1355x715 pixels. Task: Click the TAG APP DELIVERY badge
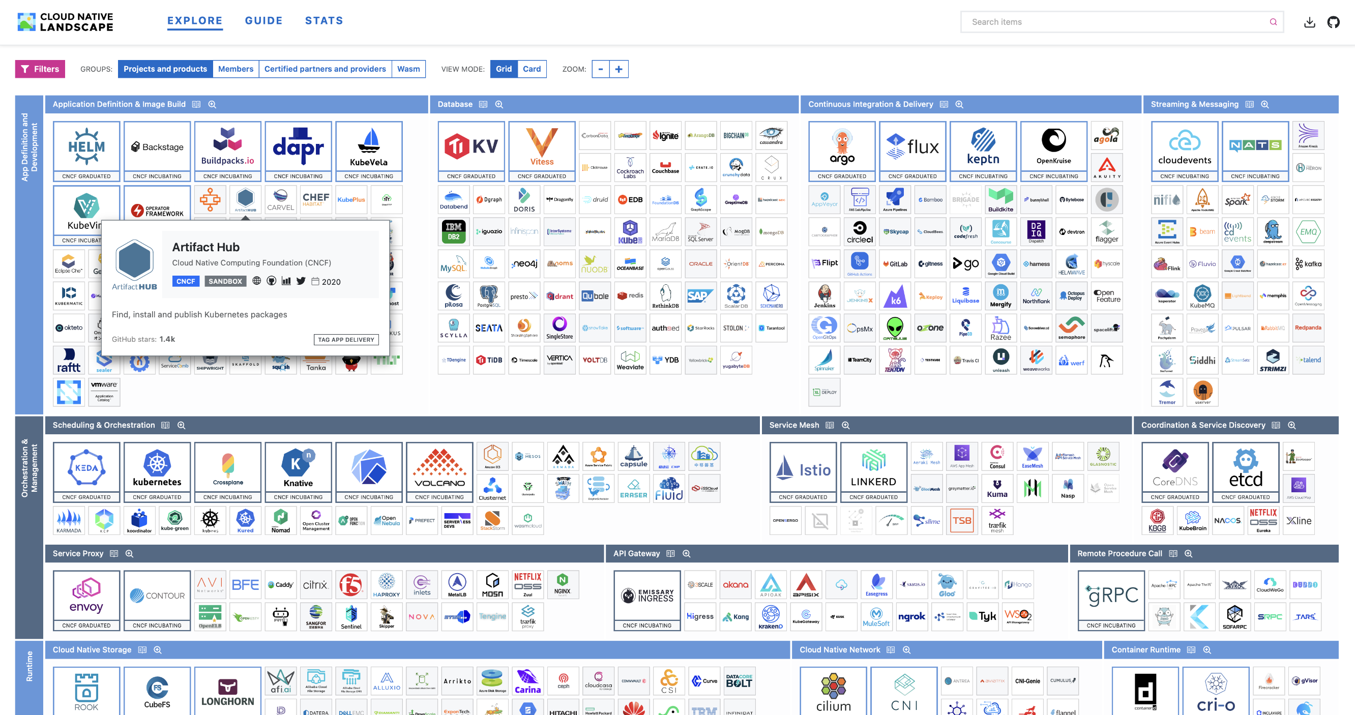pos(346,340)
